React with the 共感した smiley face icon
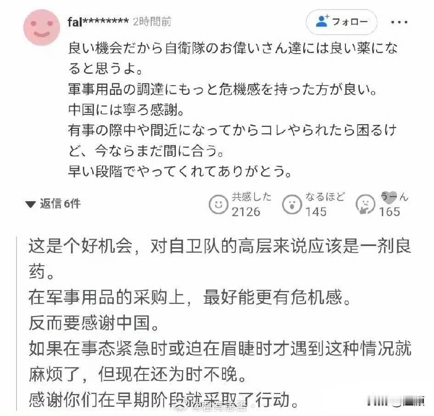Viewport: 434px width, 416px height. 218,204
